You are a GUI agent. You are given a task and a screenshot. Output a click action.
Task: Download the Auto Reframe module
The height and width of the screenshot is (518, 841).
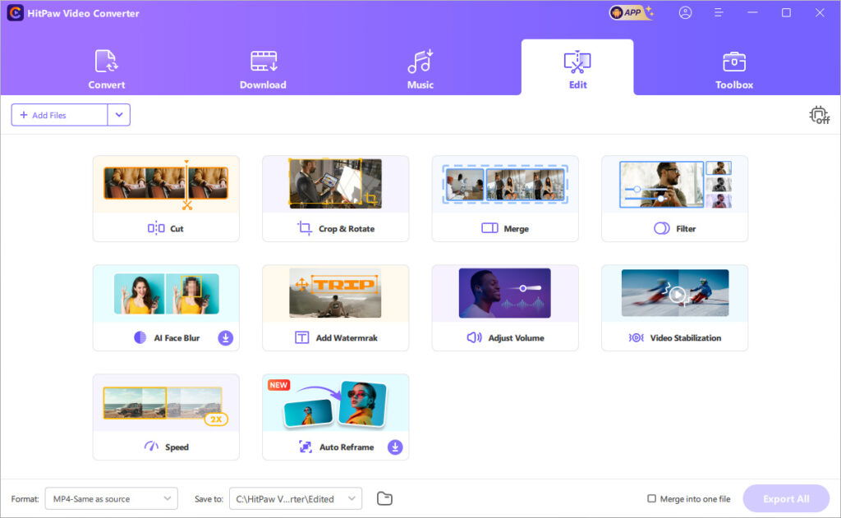tap(395, 447)
